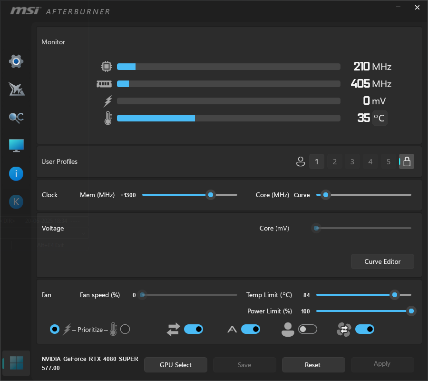Click the Power Limit slider handle

pos(411,311)
